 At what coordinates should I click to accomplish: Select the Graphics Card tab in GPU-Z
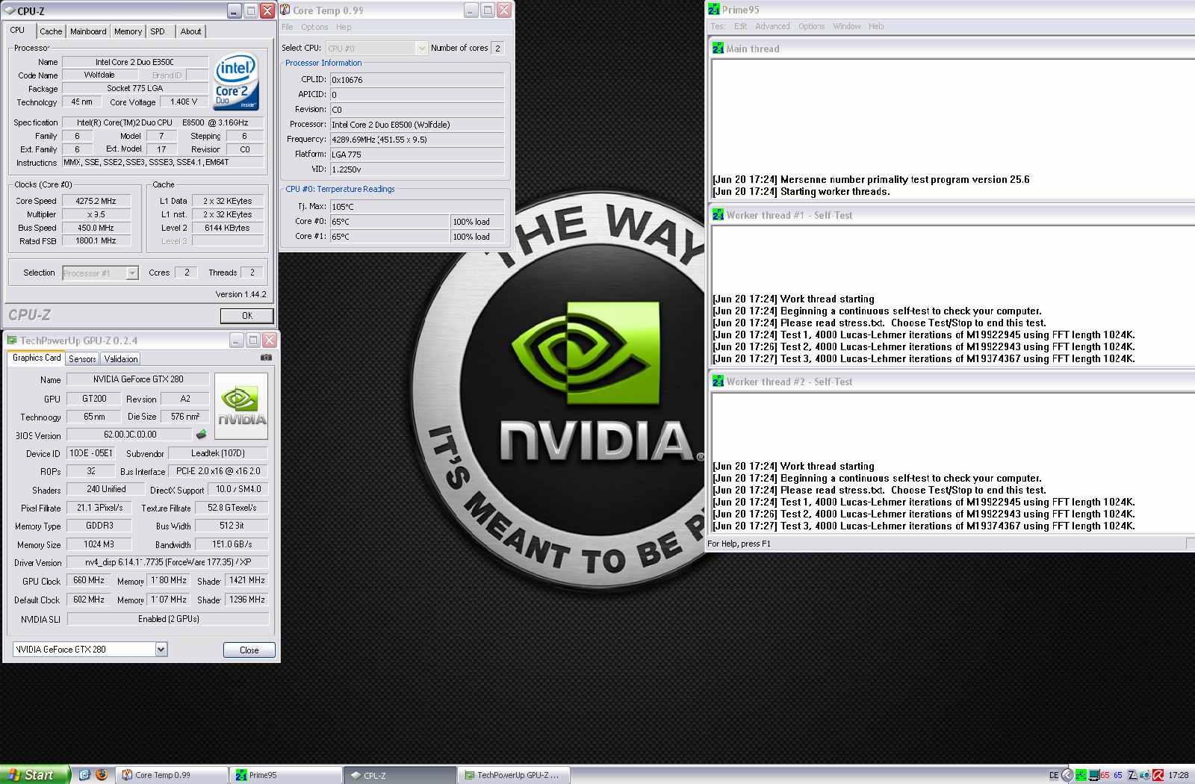coord(37,358)
